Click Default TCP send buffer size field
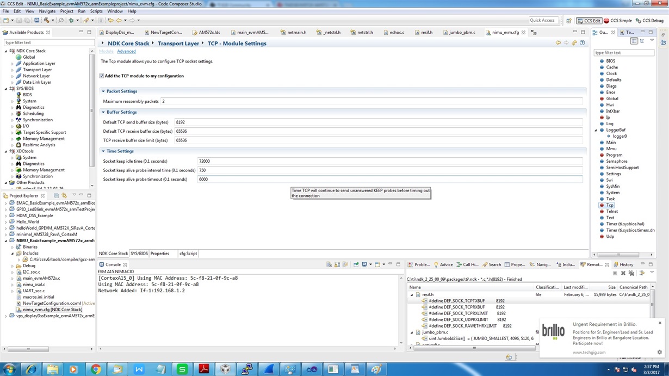 coord(378,122)
